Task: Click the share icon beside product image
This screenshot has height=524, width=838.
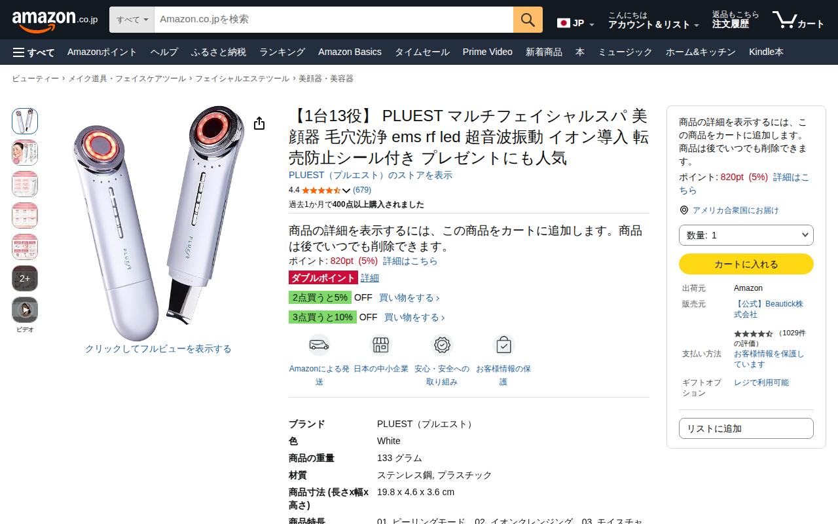Action: point(259,124)
